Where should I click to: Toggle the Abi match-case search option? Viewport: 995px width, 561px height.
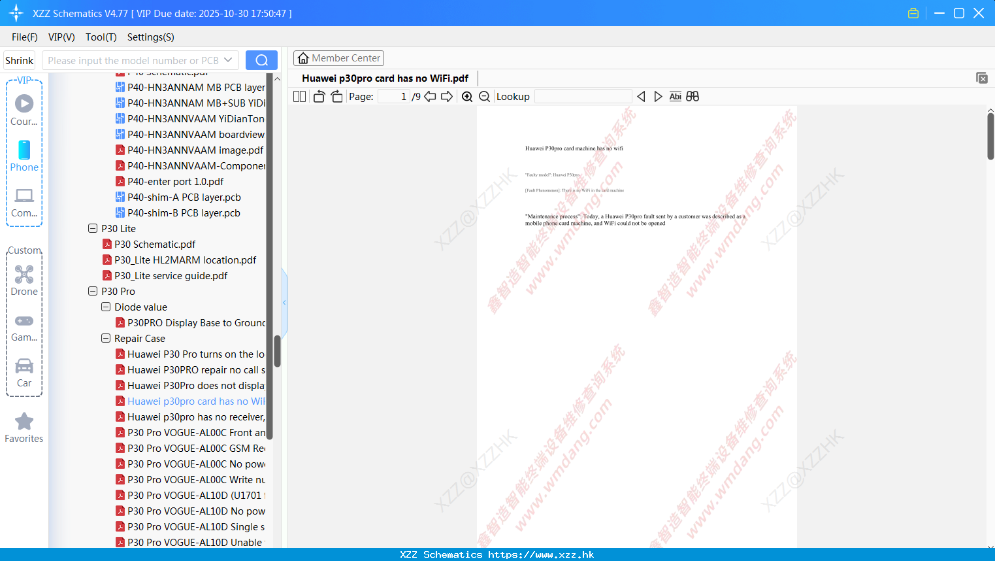(676, 97)
